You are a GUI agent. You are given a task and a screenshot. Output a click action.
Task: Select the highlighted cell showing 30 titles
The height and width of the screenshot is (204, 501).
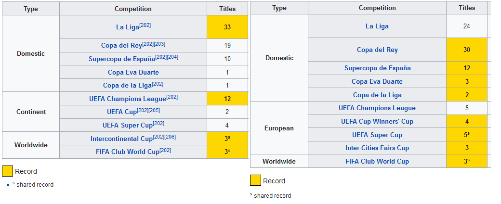tap(466, 50)
